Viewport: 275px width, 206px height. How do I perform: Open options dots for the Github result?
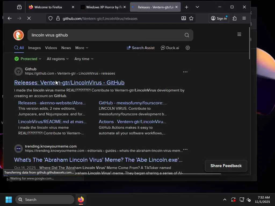[185, 72]
